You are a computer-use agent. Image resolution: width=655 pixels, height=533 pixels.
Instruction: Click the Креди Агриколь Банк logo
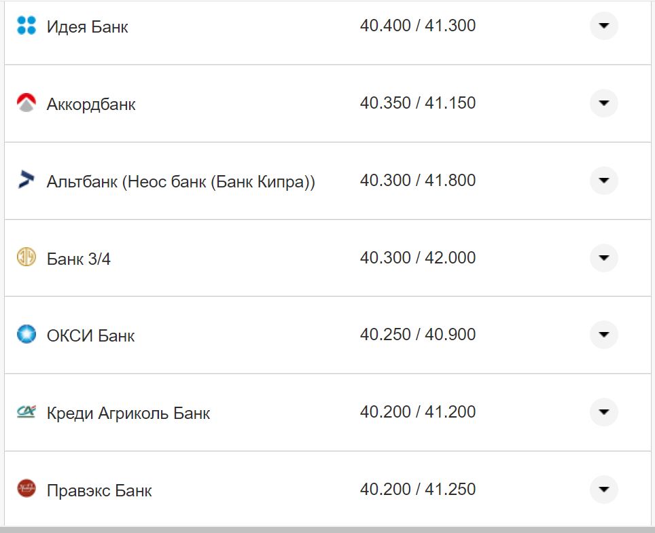click(x=26, y=412)
